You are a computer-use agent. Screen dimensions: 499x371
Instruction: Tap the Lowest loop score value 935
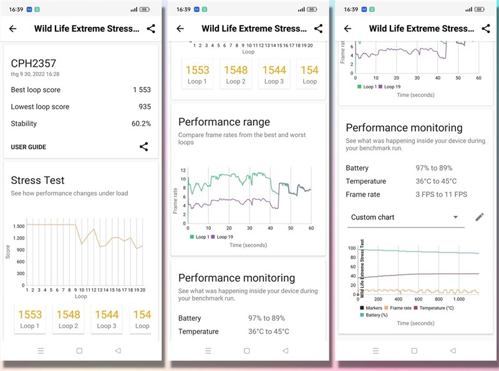tap(145, 107)
